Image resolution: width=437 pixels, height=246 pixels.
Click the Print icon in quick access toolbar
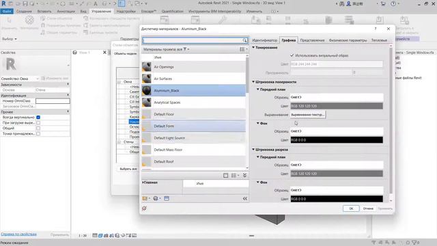click(x=63, y=3)
